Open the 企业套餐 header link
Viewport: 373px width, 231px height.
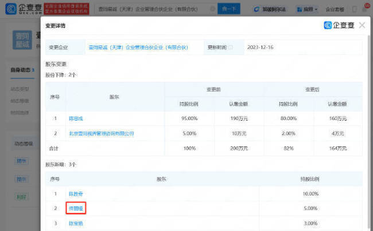click(335, 10)
